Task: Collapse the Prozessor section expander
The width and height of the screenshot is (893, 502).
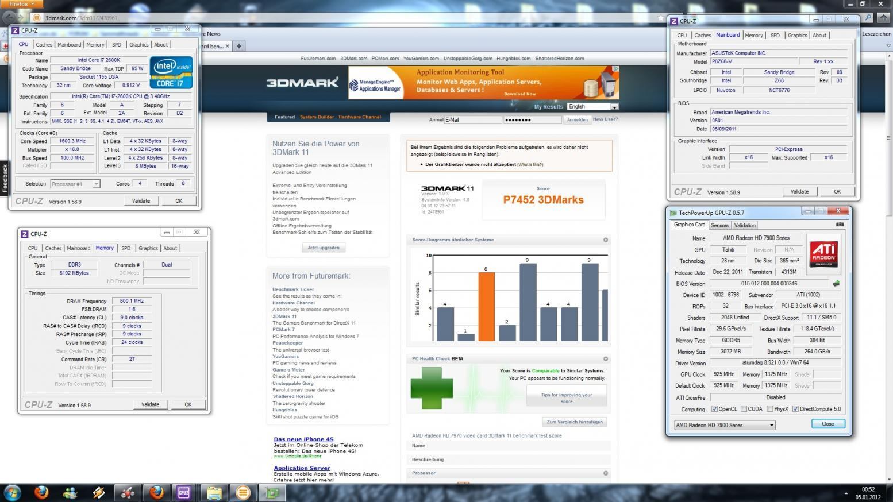Action: point(606,473)
